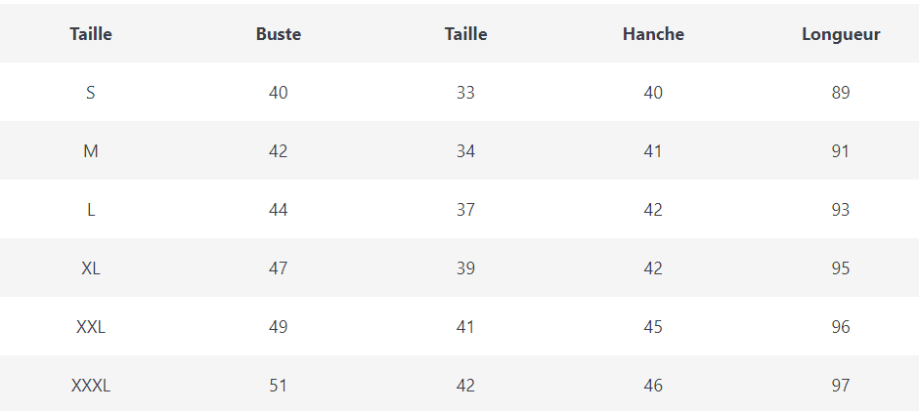Viewport: 919px width, 411px height.
Task: Click Buste value 44 in L row
Action: pyautogui.click(x=279, y=210)
